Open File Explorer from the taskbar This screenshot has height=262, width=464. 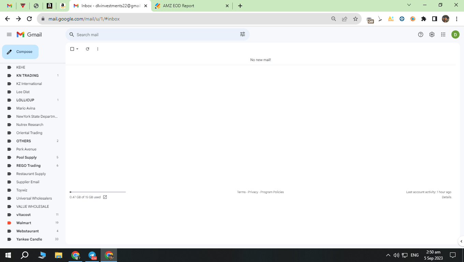pos(59,255)
